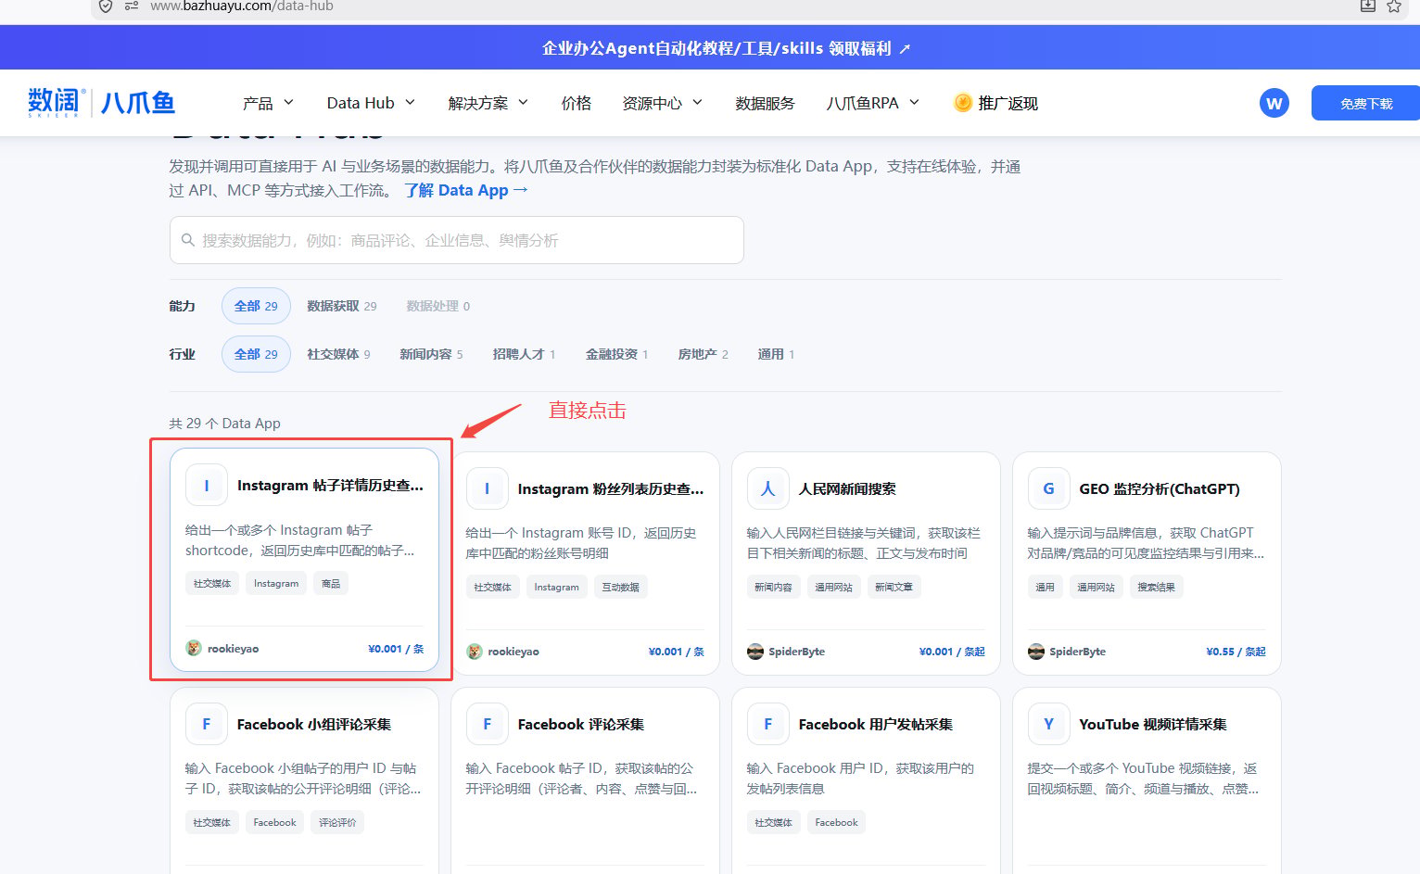Open the W user avatar
Screen dimensions: 1420x874
(x=1274, y=103)
